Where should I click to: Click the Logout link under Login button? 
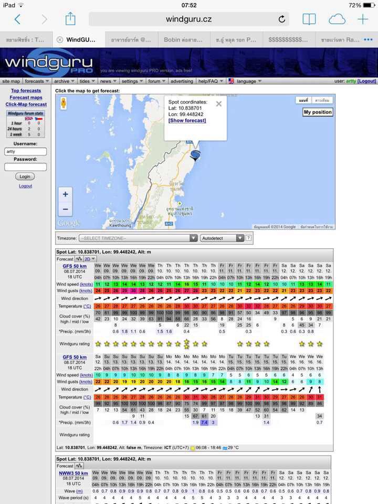tap(25, 186)
